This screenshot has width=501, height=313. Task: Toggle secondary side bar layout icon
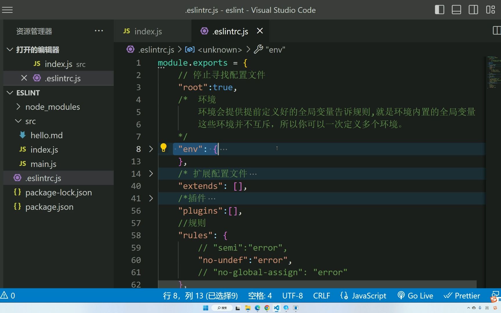pos(473,10)
